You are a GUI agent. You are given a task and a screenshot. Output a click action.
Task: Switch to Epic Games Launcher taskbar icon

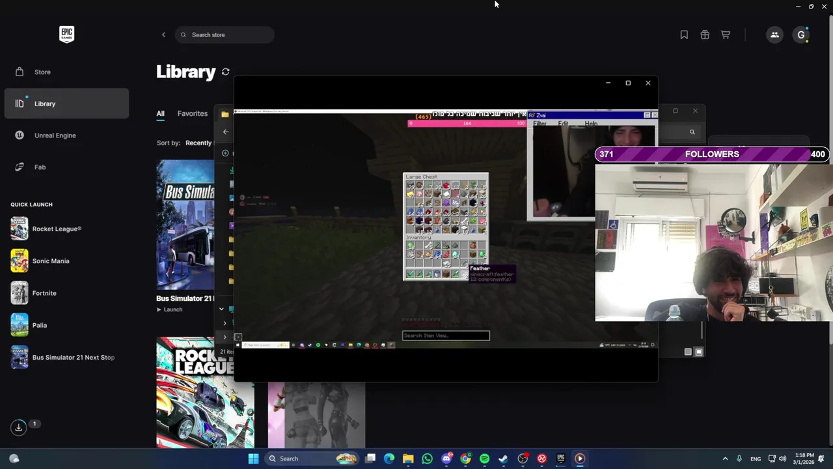(560, 459)
